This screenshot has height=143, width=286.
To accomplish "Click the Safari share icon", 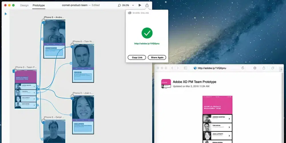I will (x=264, y=68).
